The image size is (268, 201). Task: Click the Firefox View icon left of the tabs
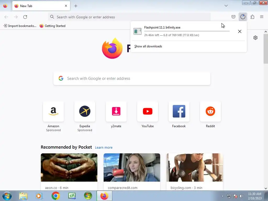pyautogui.click(x=5, y=6)
